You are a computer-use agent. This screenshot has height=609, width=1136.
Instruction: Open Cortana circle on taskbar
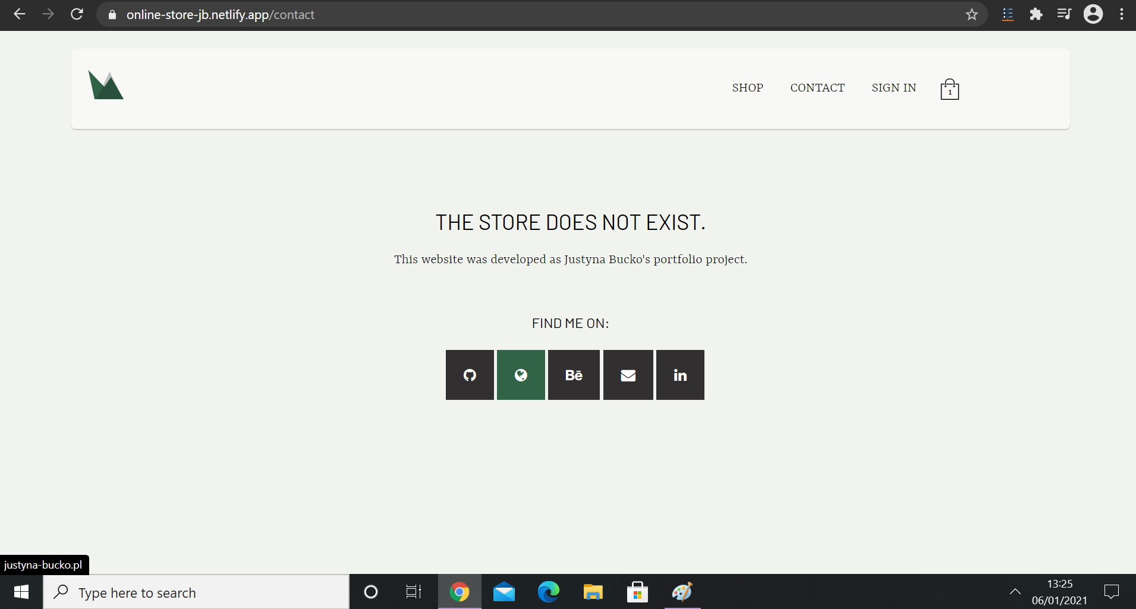(371, 592)
